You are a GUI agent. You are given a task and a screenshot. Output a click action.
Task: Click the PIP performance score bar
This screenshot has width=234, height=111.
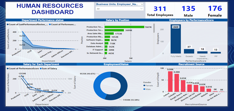(x=216, y=53)
